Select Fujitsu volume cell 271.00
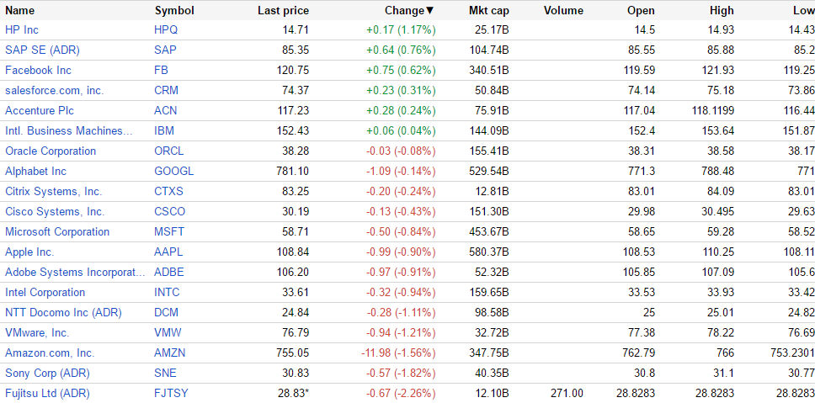 [x=567, y=393]
